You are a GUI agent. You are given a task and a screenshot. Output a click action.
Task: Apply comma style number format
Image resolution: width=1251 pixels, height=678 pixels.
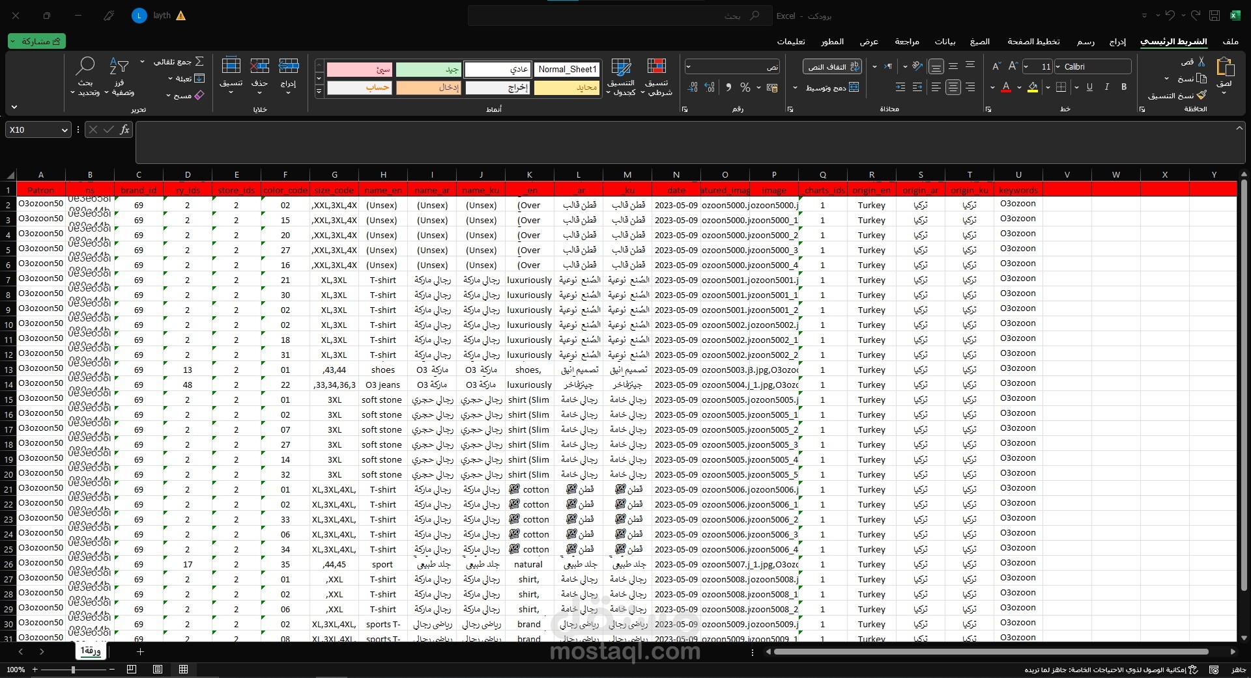click(728, 87)
